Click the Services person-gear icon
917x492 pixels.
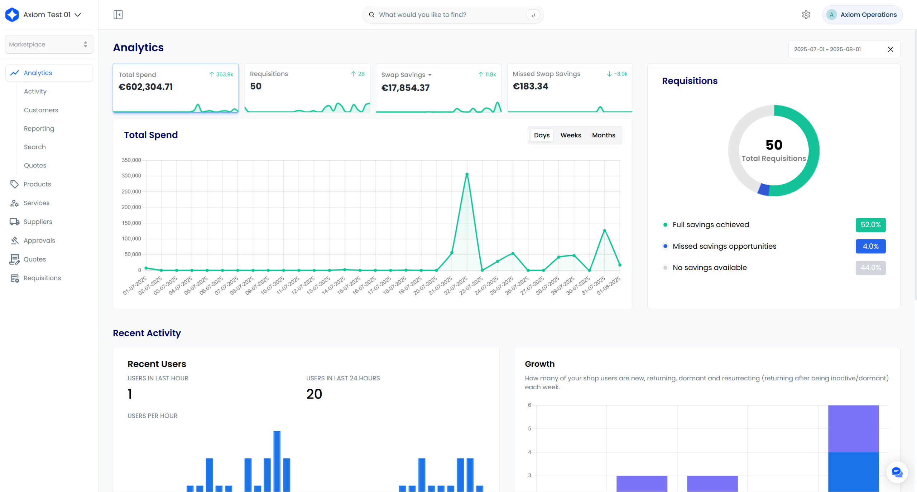14,203
